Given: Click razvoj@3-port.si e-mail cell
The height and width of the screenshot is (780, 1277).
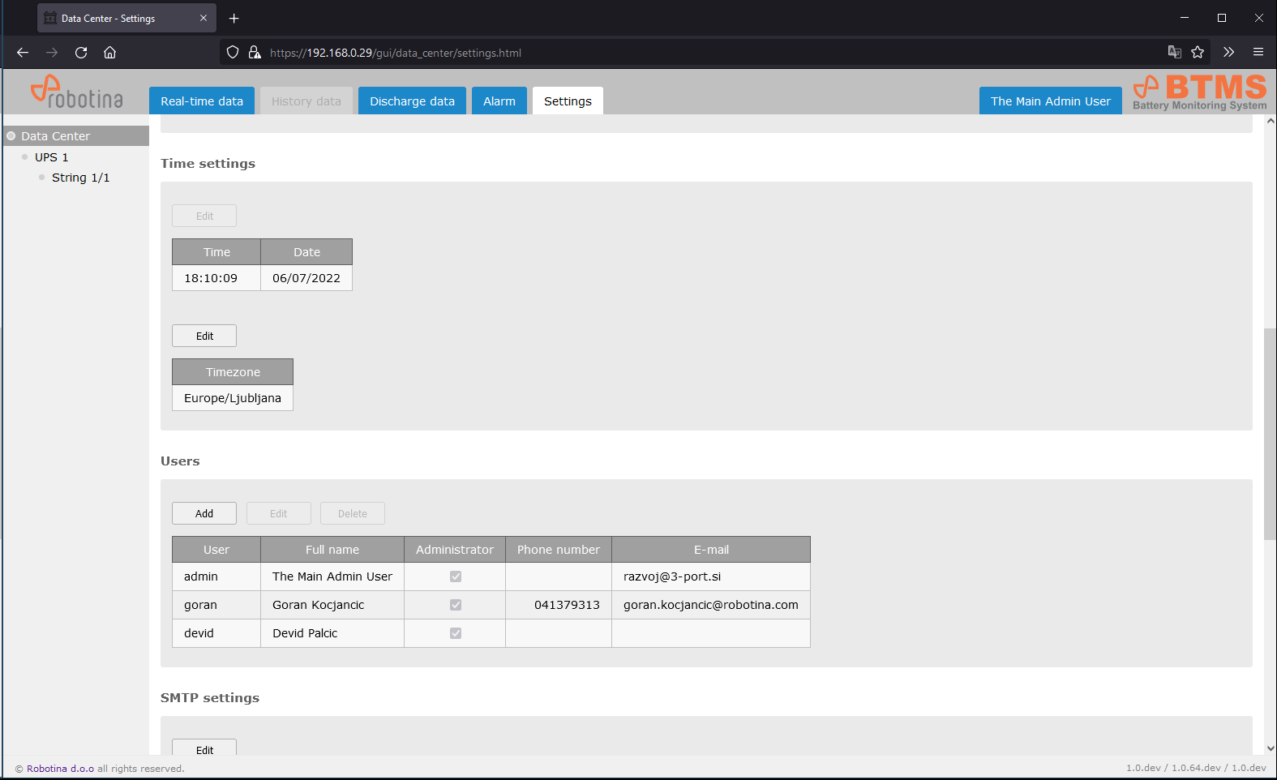Looking at the screenshot, I should click(711, 576).
